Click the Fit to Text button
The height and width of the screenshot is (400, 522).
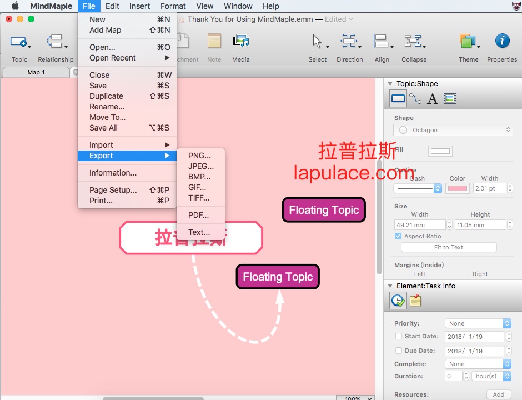click(x=449, y=247)
